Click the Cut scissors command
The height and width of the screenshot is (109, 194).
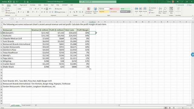(x=7, y=8)
